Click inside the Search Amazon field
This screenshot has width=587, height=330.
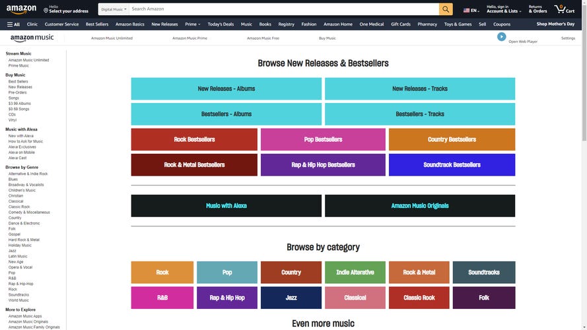(284, 9)
